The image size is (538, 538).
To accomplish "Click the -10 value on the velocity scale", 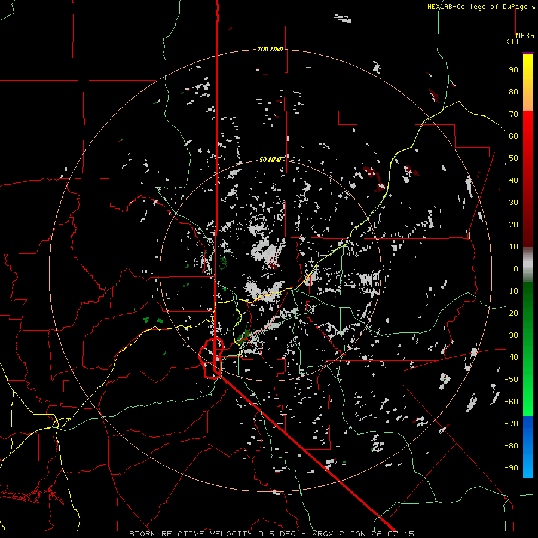I will (x=511, y=291).
